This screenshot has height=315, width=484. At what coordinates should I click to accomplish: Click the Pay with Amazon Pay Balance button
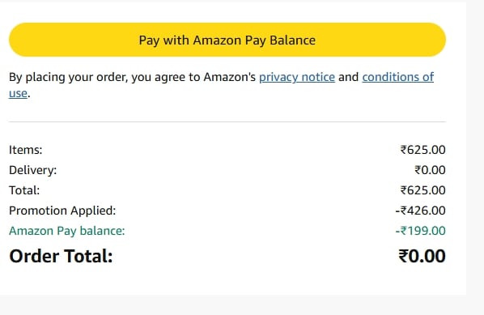tap(227, 40)
